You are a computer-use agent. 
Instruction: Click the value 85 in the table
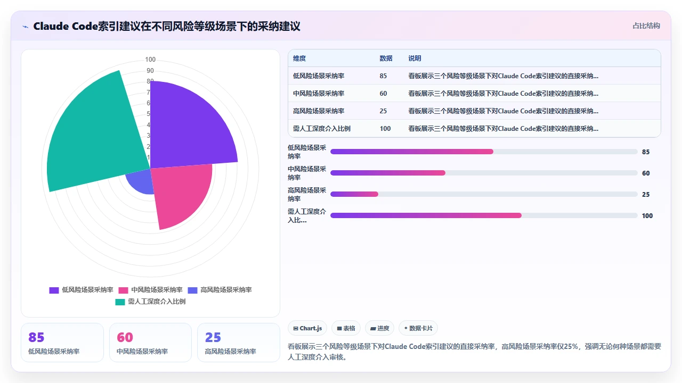[x=383, y=76]
